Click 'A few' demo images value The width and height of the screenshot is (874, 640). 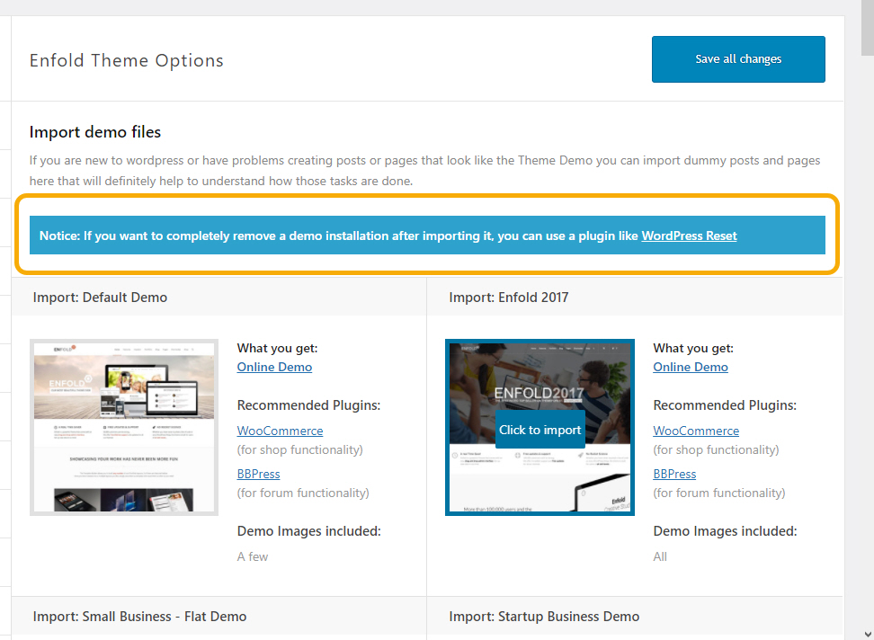point(253,556)
